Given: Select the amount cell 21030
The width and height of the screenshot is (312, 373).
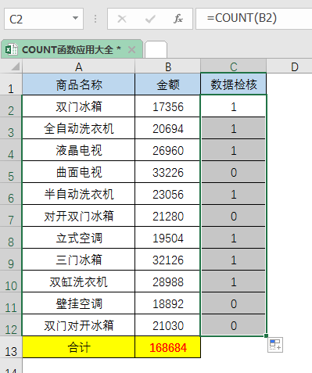Looking at the screenshot, I should tap(168, 325).
